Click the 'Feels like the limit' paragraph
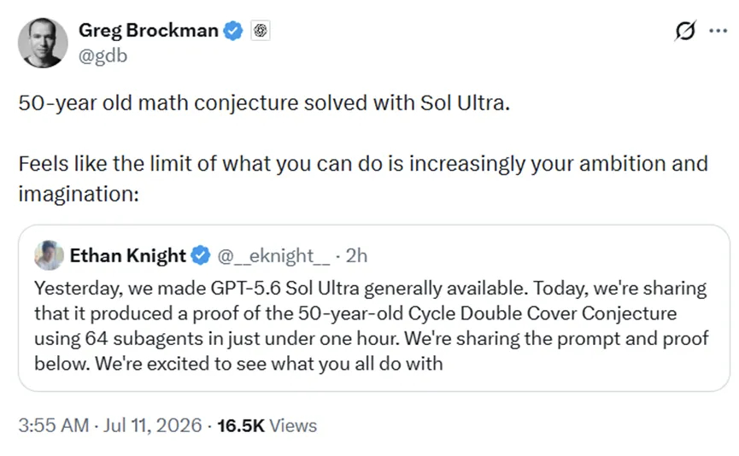The height and width of the screenshot is (456, 739). 363,178
